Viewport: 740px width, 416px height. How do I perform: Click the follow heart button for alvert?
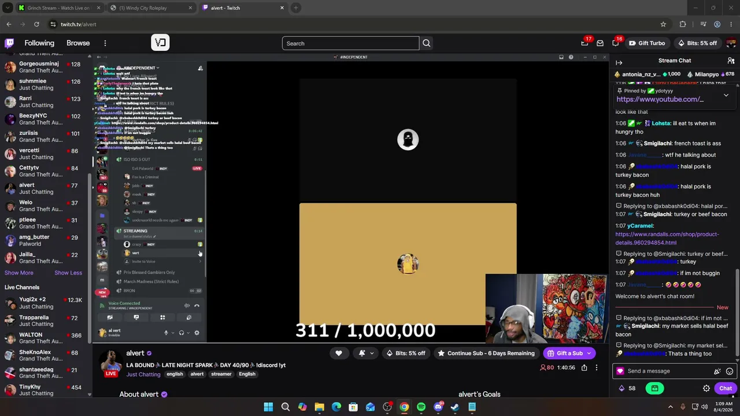[339, 353]
